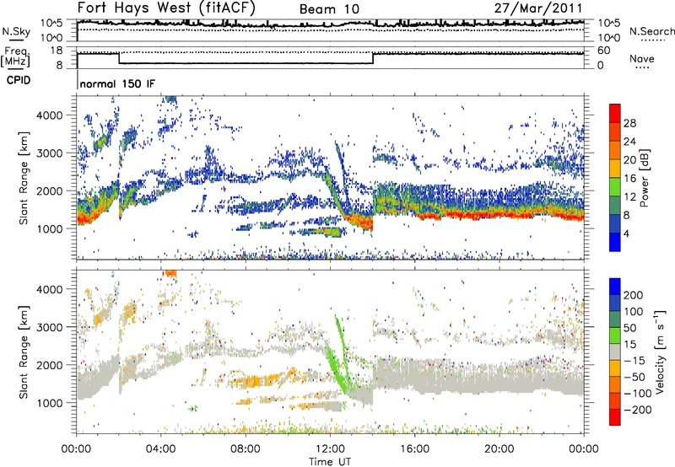Click the 'Velocity [m s⁻¹]' colorbar title
675x467 pixels.
coord(659,352)
